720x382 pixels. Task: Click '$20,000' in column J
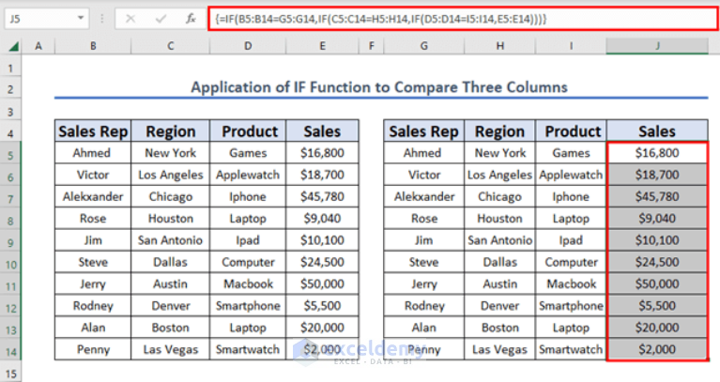(x=657, y=328)
